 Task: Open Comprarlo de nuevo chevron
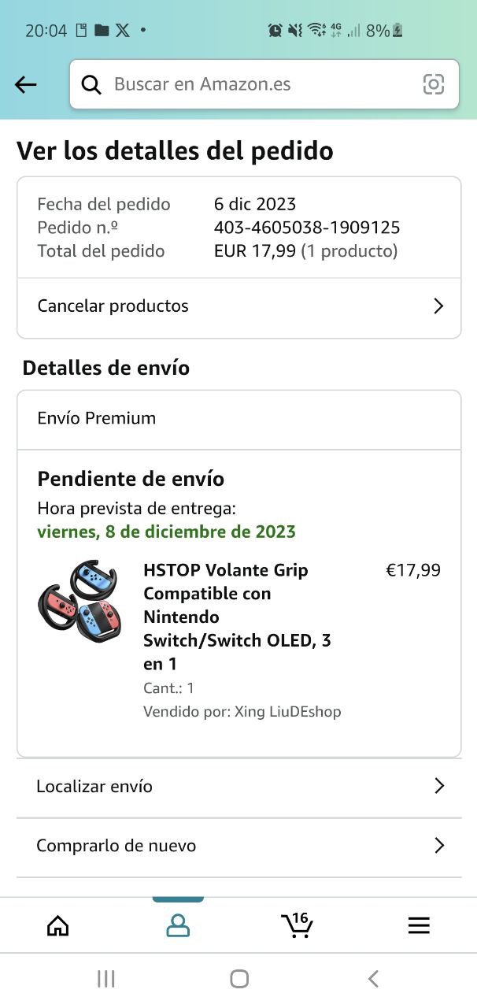pos(439,846)
